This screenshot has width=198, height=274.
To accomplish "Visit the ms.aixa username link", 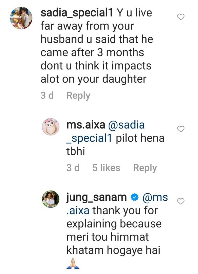I will 86,125.
